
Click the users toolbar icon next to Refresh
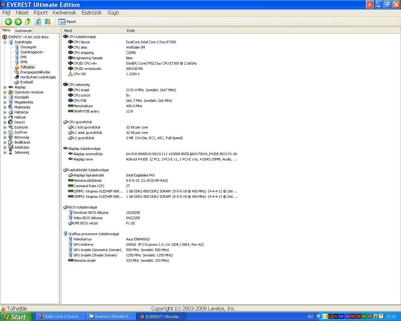tap(48, 22)
